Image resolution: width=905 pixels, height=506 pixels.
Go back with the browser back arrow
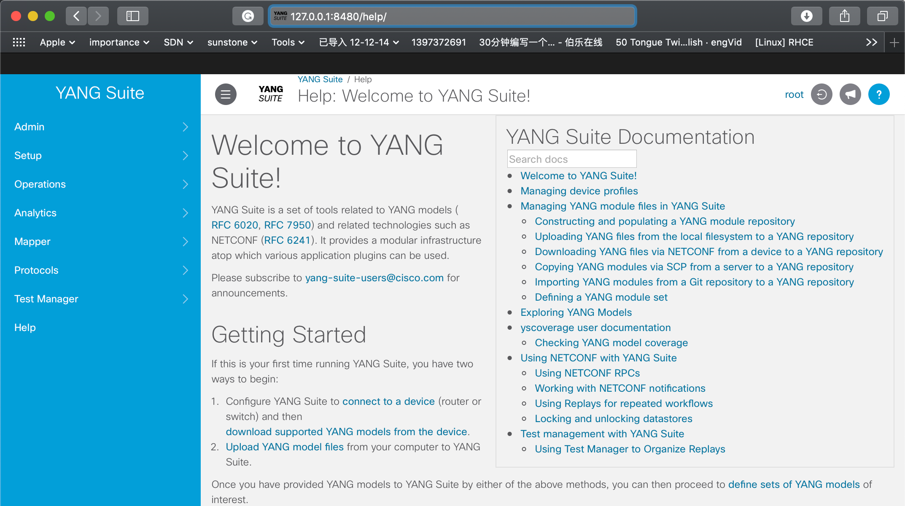click(76, 16)
